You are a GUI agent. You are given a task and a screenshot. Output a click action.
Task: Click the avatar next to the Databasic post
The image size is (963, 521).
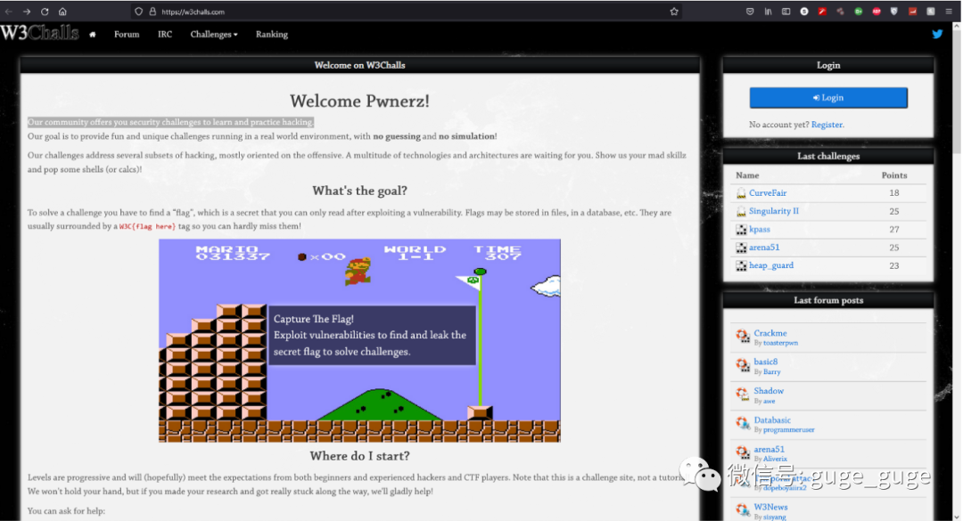coord(743,423)
